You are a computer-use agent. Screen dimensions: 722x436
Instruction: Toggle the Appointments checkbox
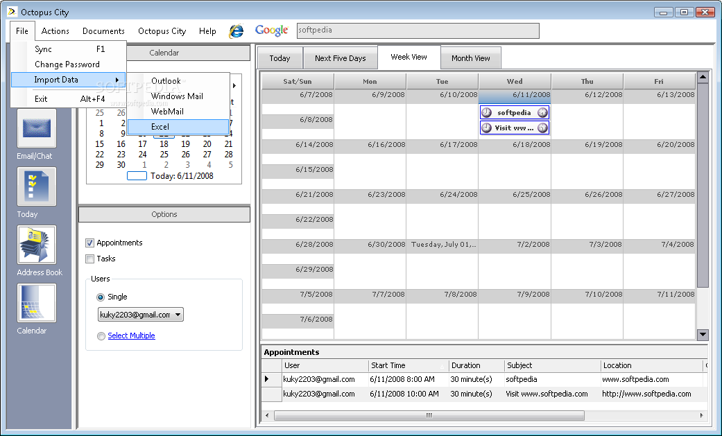click(89, 243)
